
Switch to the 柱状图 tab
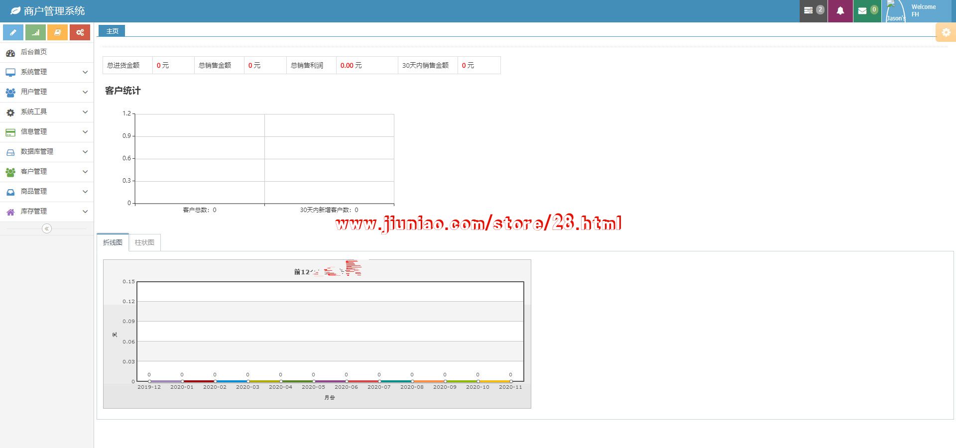[x=144, y=242]
